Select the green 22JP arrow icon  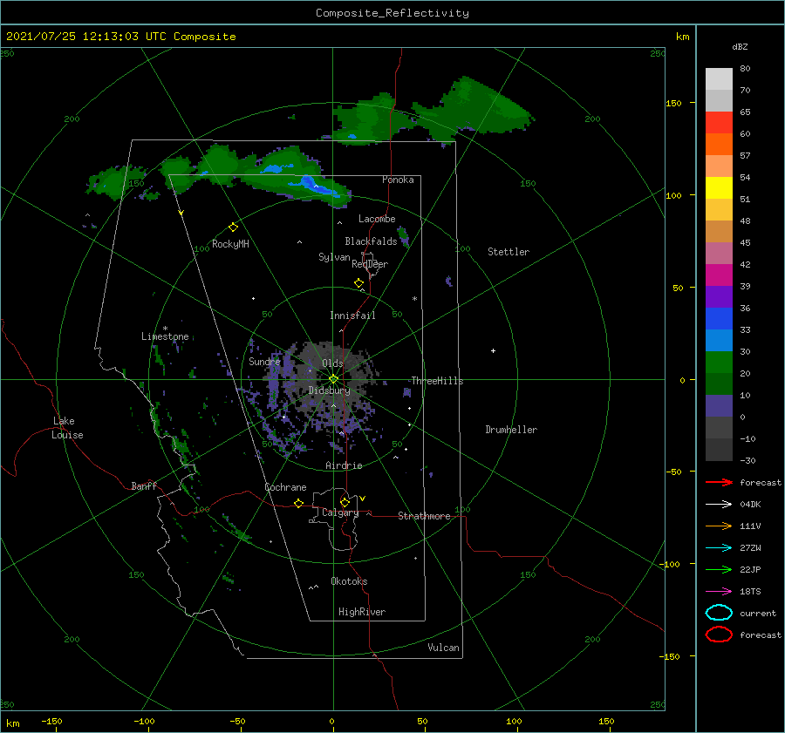(719, 569)
